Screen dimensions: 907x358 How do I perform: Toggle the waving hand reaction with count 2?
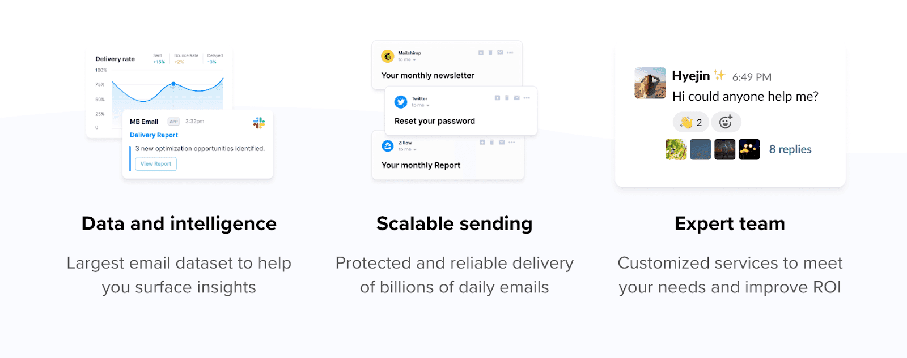click(x=691, y=122)
